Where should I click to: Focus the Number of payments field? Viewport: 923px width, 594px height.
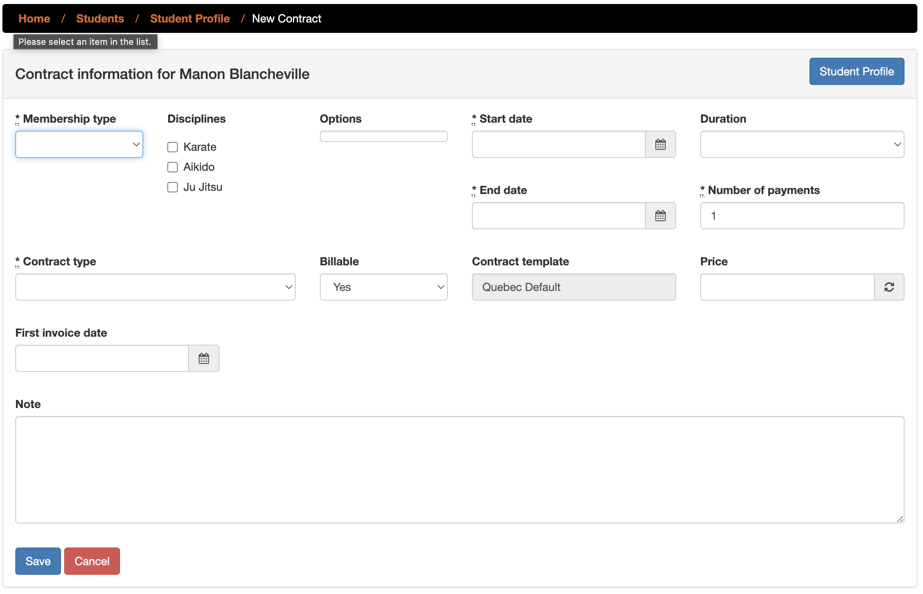tap(802, 216)
